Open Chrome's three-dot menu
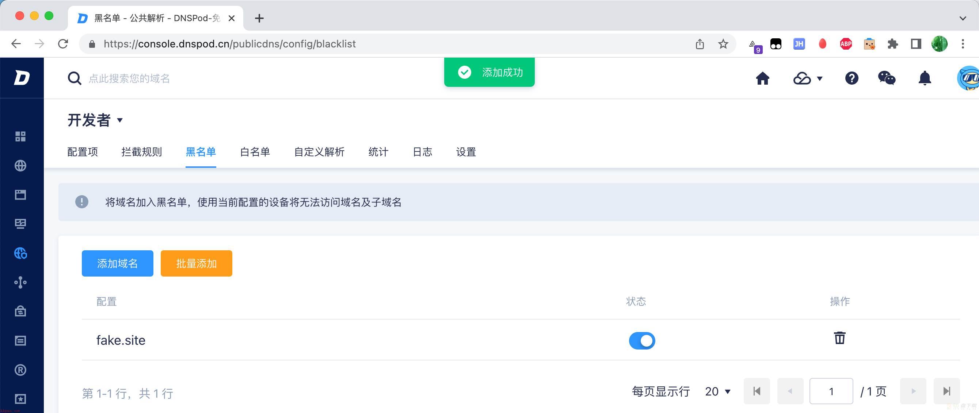Screen dimensions: 979x413 click(963, 44)
